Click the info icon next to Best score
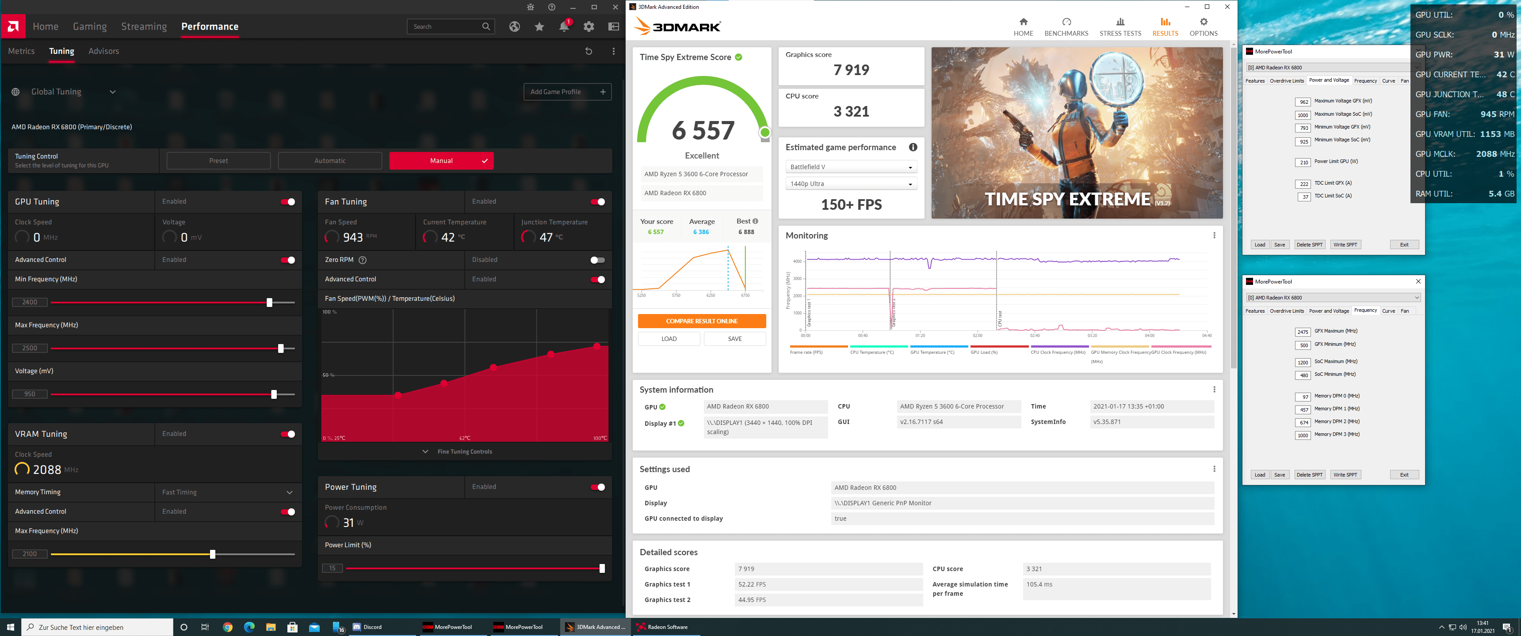 [755, 221]
